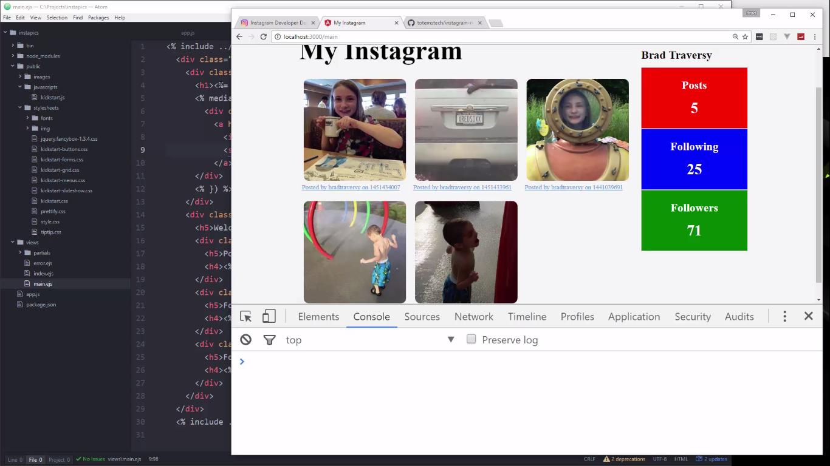Close the My Instagram tab
This screenshot has width=830, height=466.
397,23
